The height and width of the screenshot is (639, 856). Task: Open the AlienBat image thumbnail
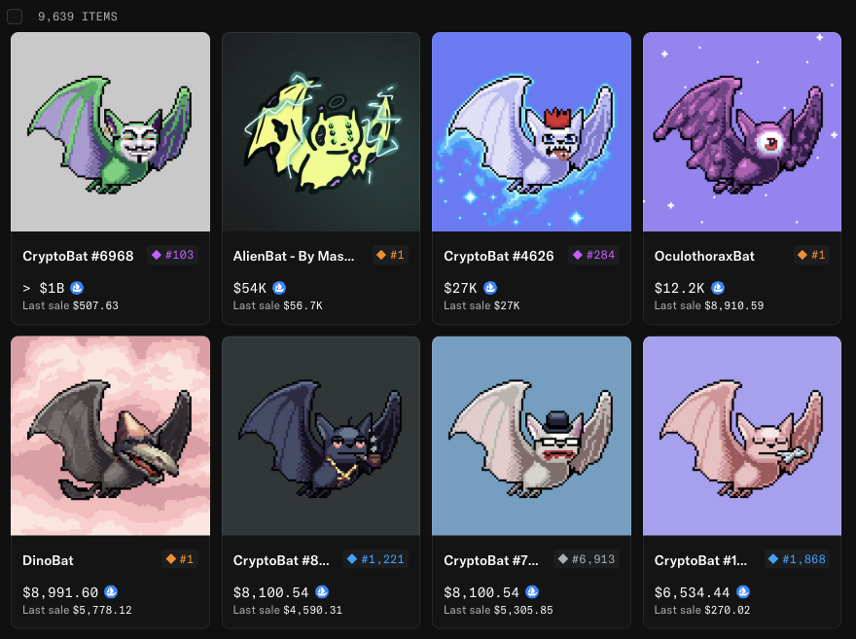point(321,132)
